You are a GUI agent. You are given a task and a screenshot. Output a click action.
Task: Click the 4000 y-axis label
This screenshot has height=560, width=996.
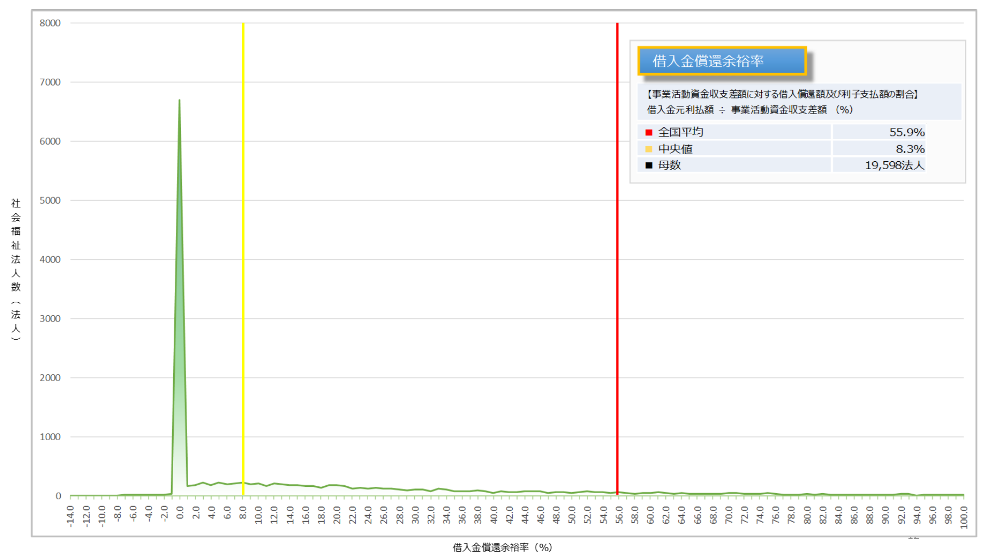(50, 259)
